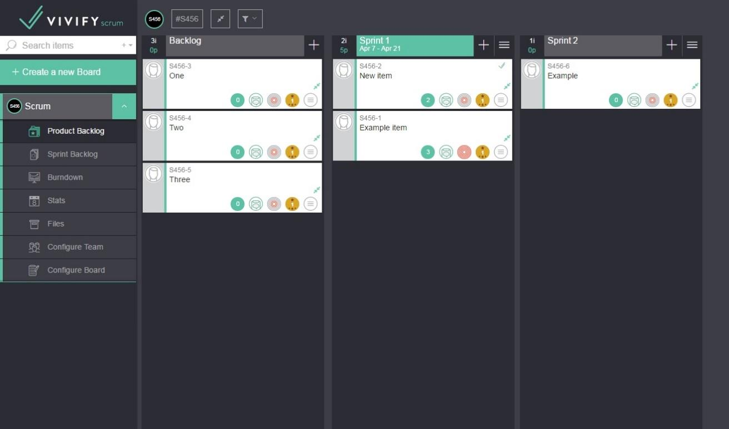Open the Files section
Screen dimensions: 729x429
[69, 224]
